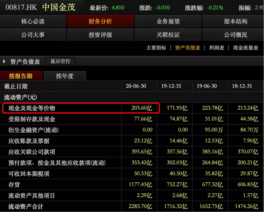Switch to the 业务展望 tab
The height and width of the screenshot is (212, 264).
(168, 21)
